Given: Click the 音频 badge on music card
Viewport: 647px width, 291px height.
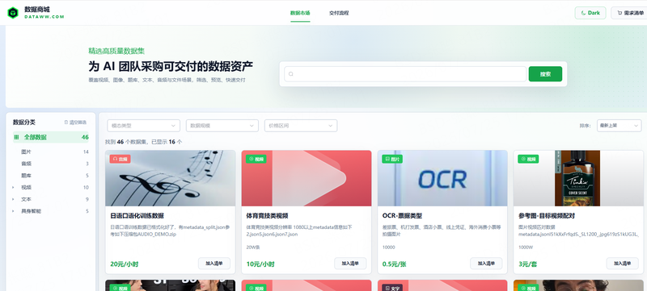Looking at the screenshot, I should pos(120,159).
